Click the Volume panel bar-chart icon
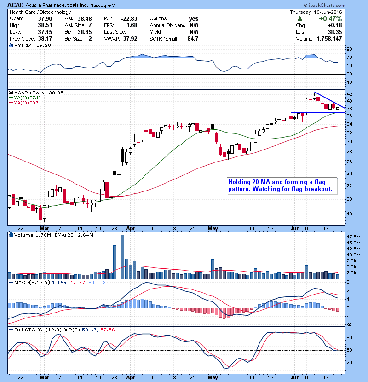The width and height of the screenshot is (368, 382). 11,235
